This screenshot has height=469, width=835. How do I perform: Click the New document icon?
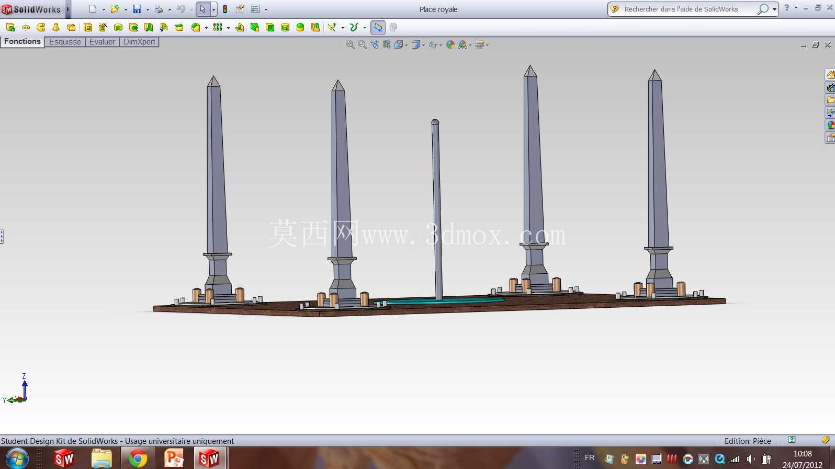click(93, 9)
